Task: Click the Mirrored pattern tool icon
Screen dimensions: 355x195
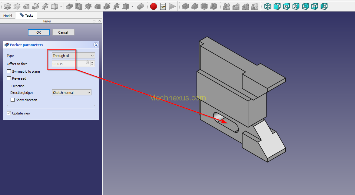Action: pos(226,6)
